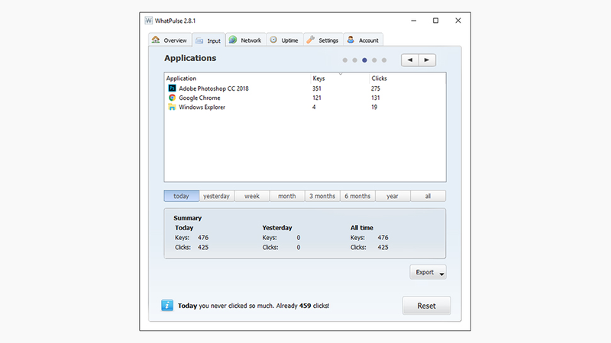Select the first page indicator dot
Viewport: 611px width, 343px height.
345,60
